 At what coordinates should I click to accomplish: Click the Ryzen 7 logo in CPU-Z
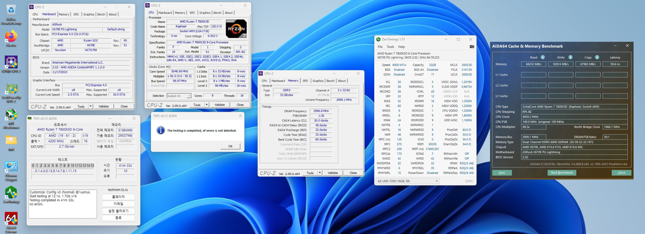coord(236,29)
